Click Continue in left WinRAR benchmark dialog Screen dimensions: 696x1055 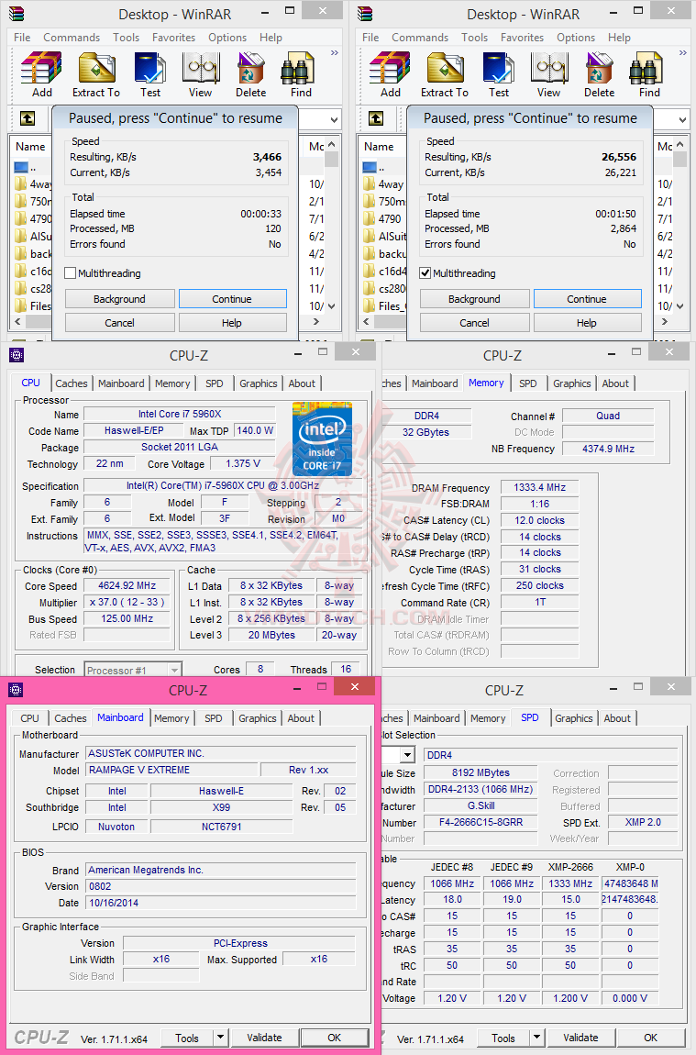coord(232,299)
